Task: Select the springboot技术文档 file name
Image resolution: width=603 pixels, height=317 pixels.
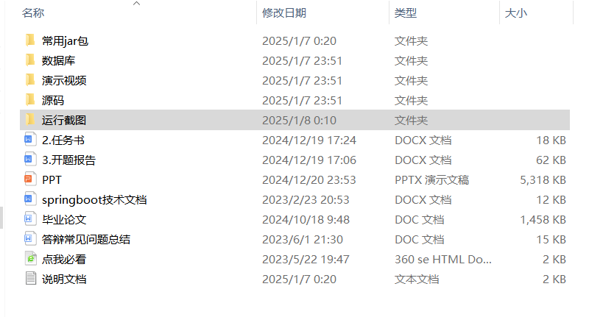Action: 94,199
